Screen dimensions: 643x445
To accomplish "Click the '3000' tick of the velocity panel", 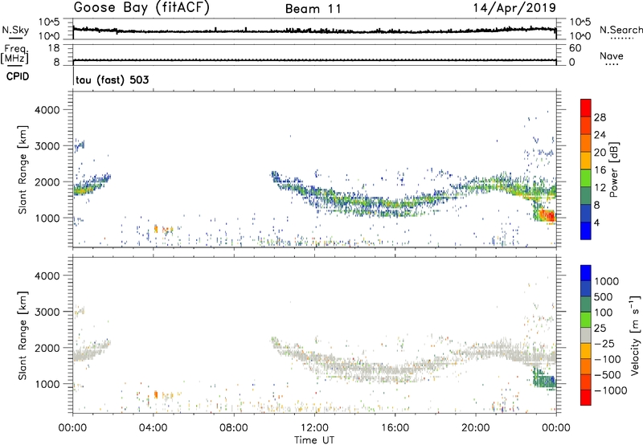I will (47, 312).
